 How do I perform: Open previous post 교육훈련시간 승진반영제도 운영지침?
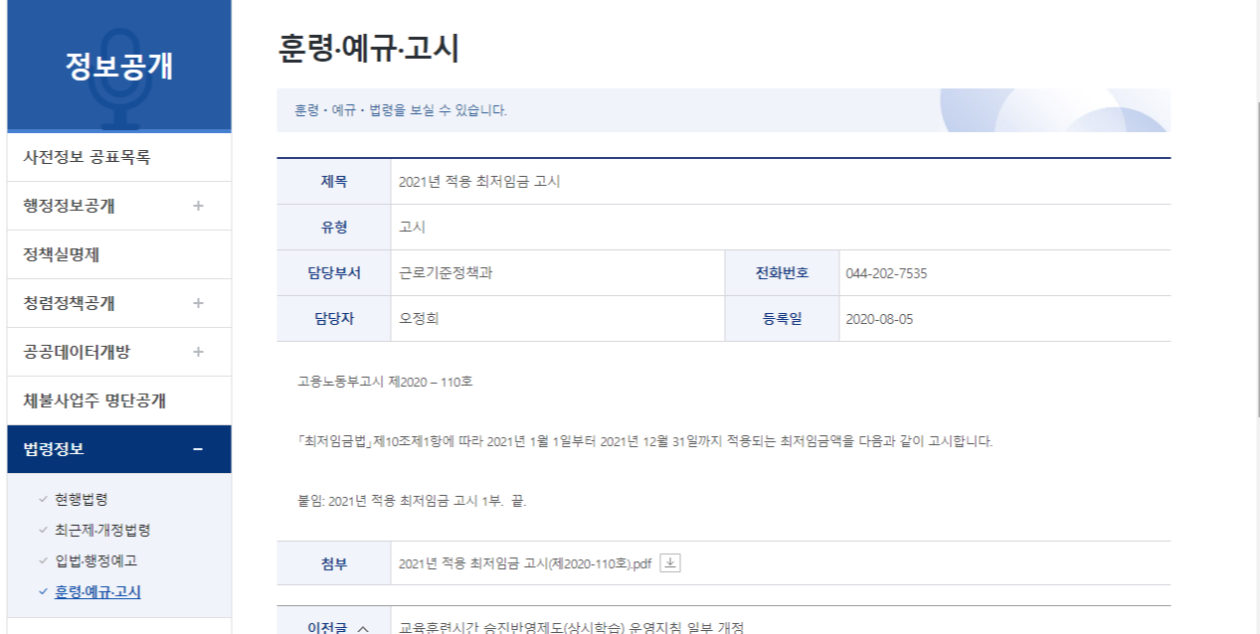pos(571,628)
